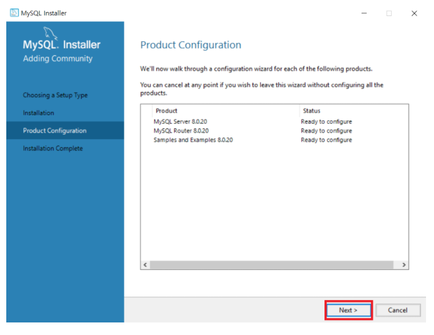Click the scroll left arrow in the product list
Image resolution: width=434 pixels, height=335 pixels.
[x=145, y=265]
